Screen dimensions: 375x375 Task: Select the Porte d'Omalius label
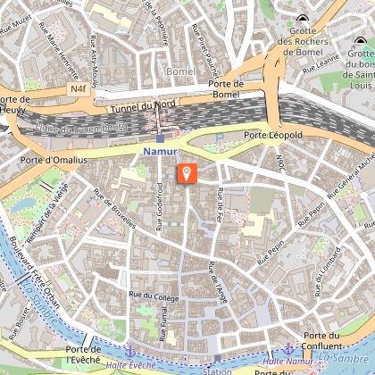point(54,160)
